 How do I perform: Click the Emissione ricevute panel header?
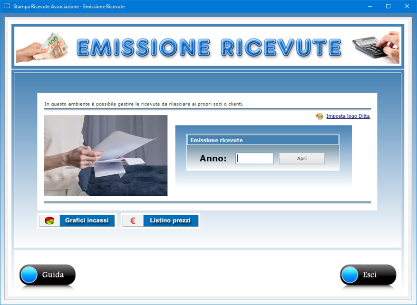[263, 140]
